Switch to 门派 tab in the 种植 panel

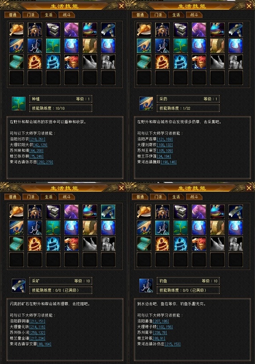[x=31, y=15]
